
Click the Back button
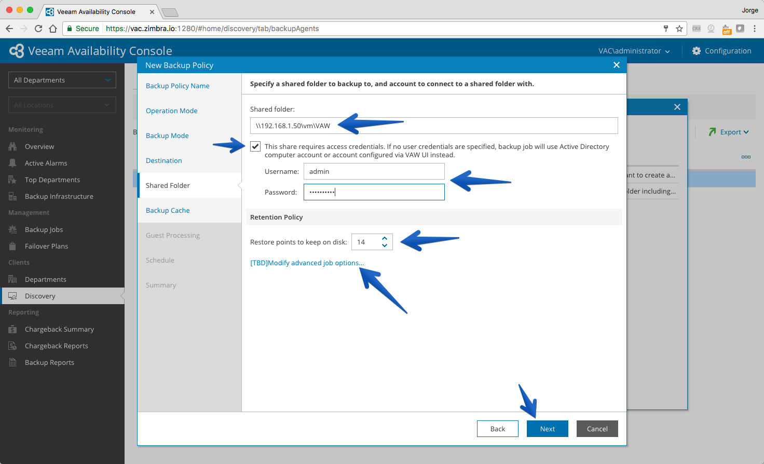pyautogui.click(x=498, y=429)
